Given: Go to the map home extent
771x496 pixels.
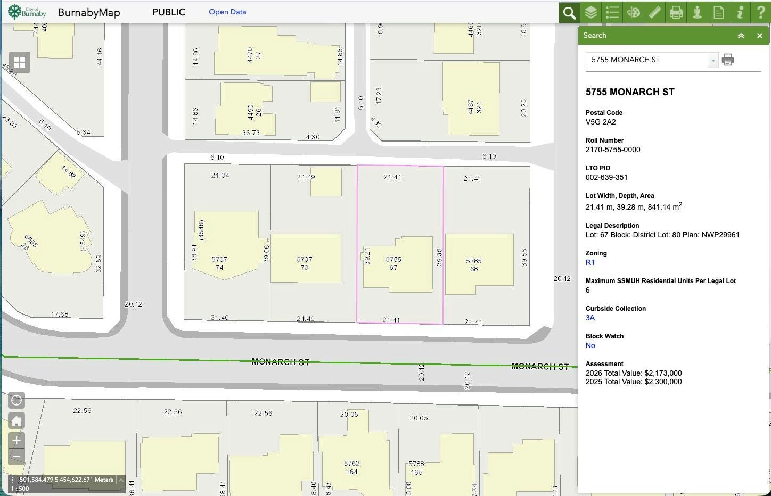Looking at the screenshot, I should point(17,421).
